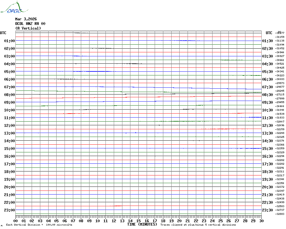The height and width of the screenshot is (229, 286).
Task: Select the 22:30 half-hour label
Action: coord(268,202)
